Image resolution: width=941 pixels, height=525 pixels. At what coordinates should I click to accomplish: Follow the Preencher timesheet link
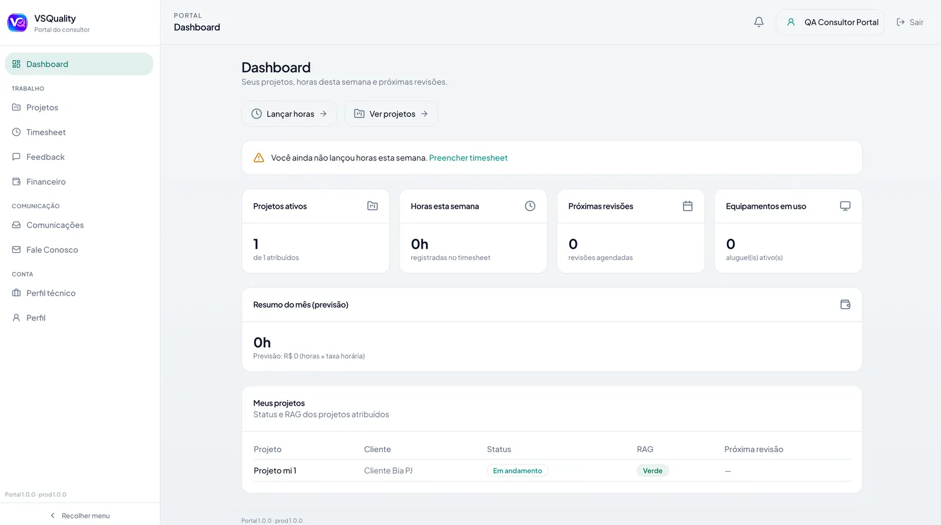(x=468, y=158)
